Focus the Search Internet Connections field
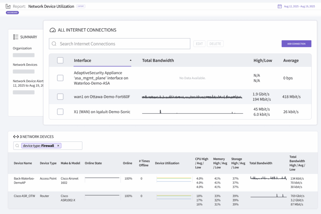Viewport: 321px width, 214px height. 119,44
